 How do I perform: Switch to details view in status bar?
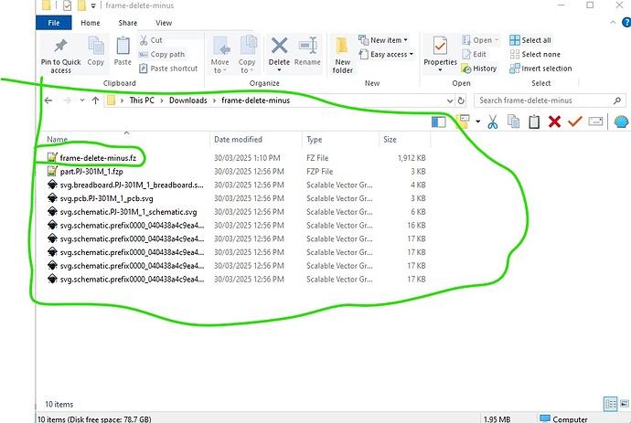[610, 403]
